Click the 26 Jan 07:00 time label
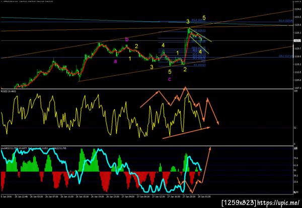 click(x=52, y=196)
